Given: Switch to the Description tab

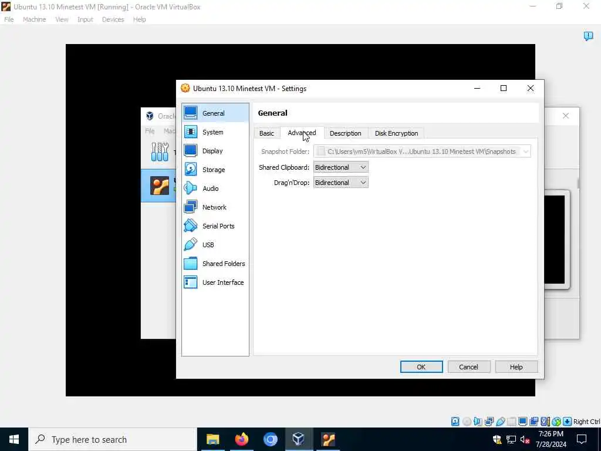Looking at the screenshot, I should pyautogui.click(x=345, y=133).
